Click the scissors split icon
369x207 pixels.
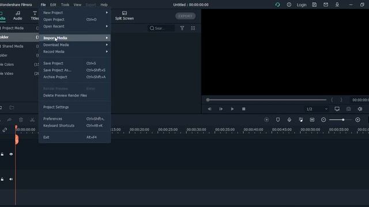click(32, 120)
